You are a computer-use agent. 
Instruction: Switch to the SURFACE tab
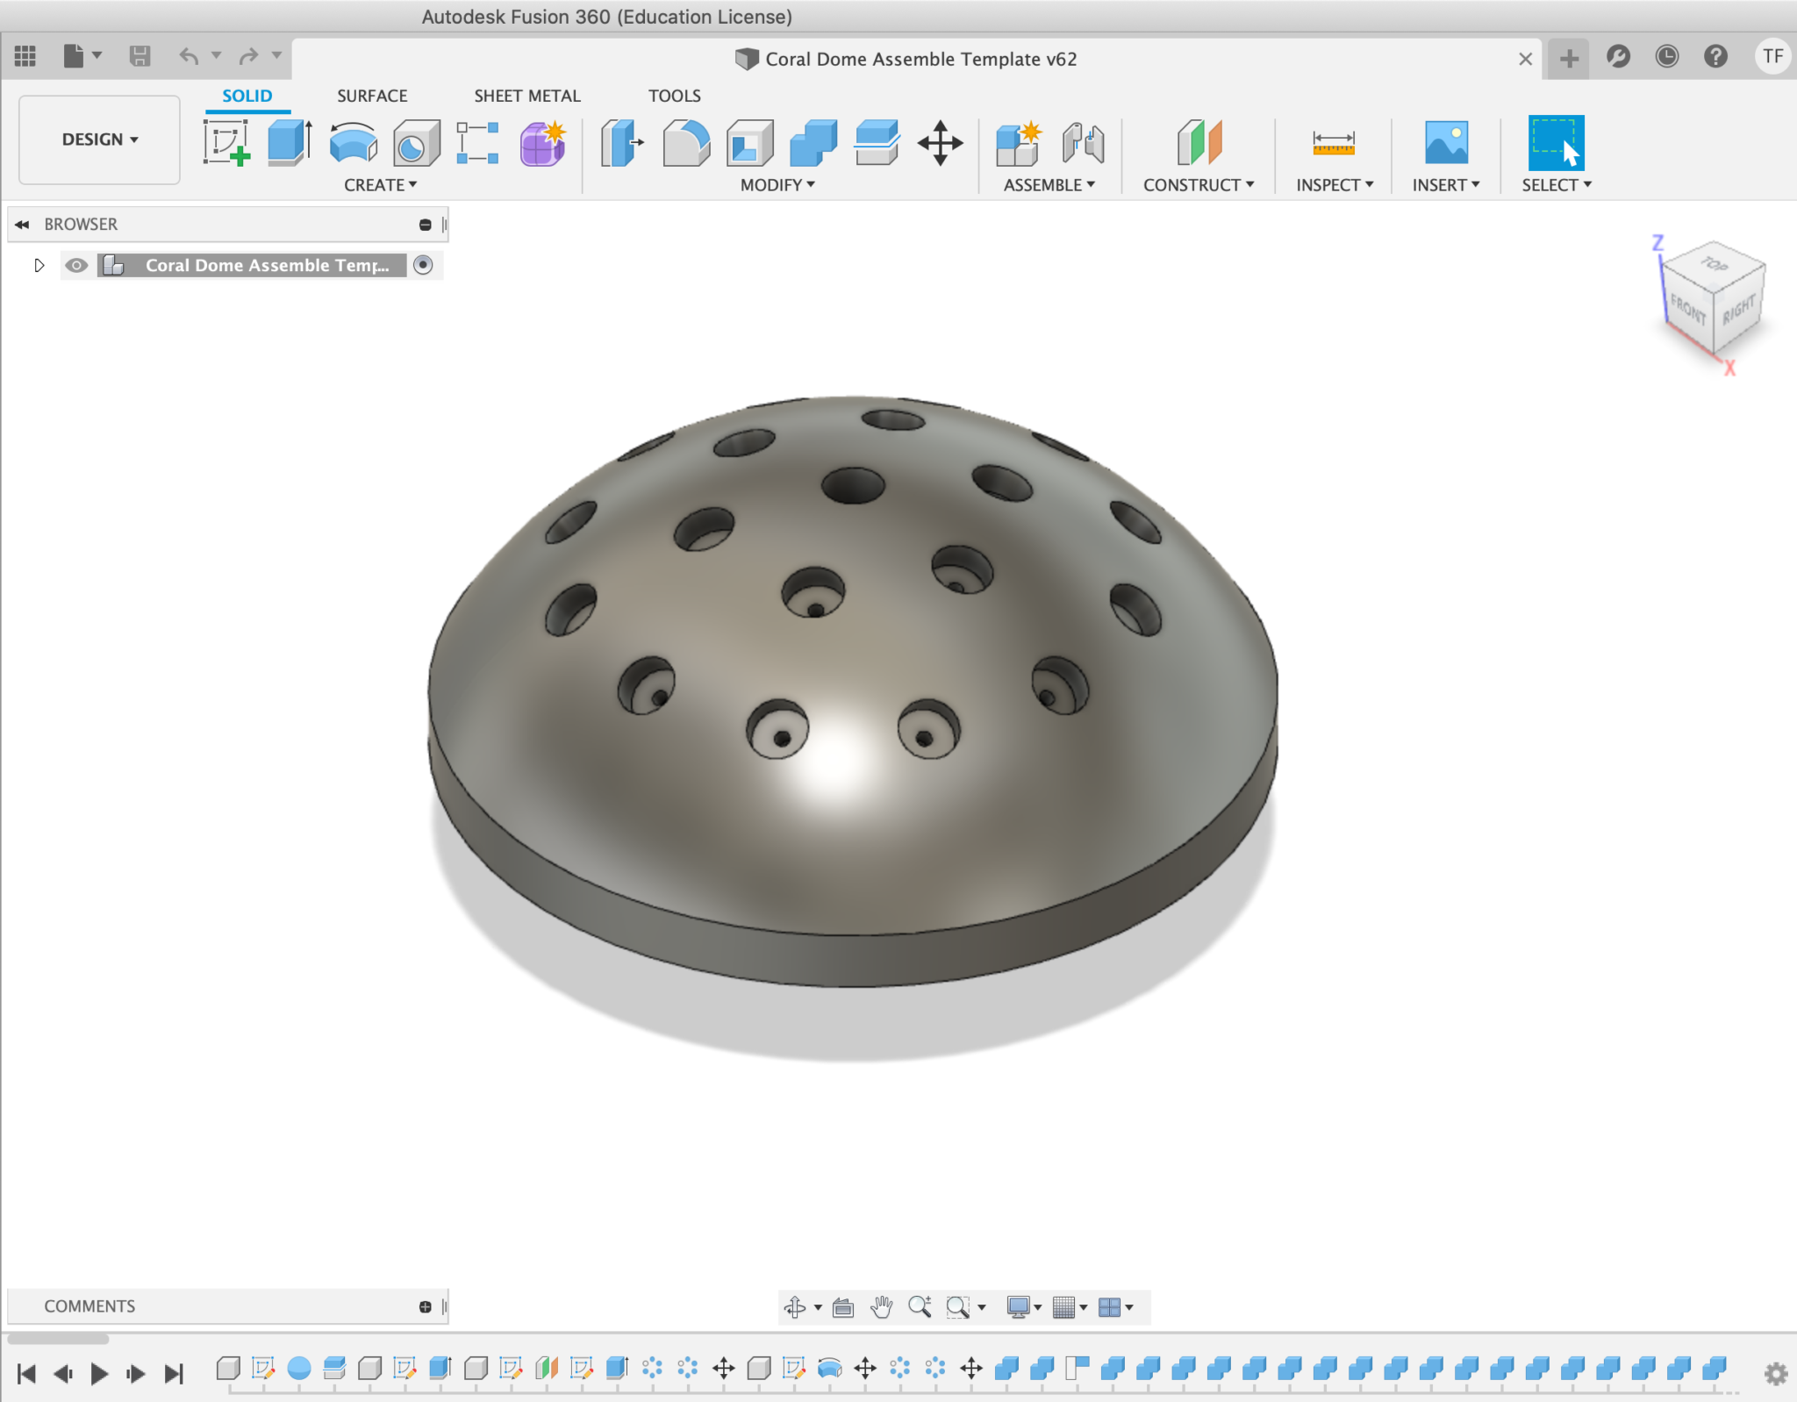pyautogui.click(x=372, y=96)
